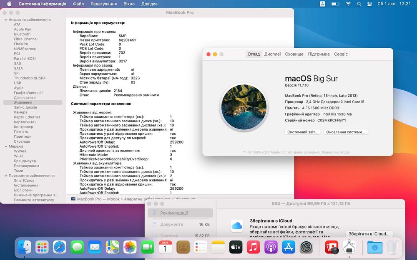Click the Оновлення системи button
This screenshot has height=260, width=417.
pos(345,132)
